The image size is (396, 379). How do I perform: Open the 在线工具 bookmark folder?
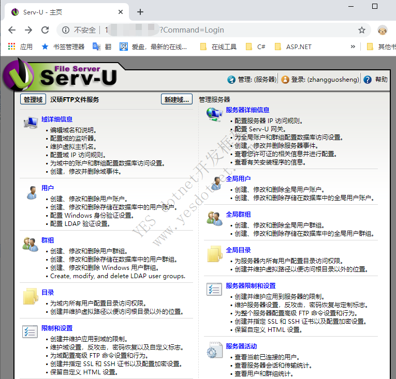tap(218, 47)
